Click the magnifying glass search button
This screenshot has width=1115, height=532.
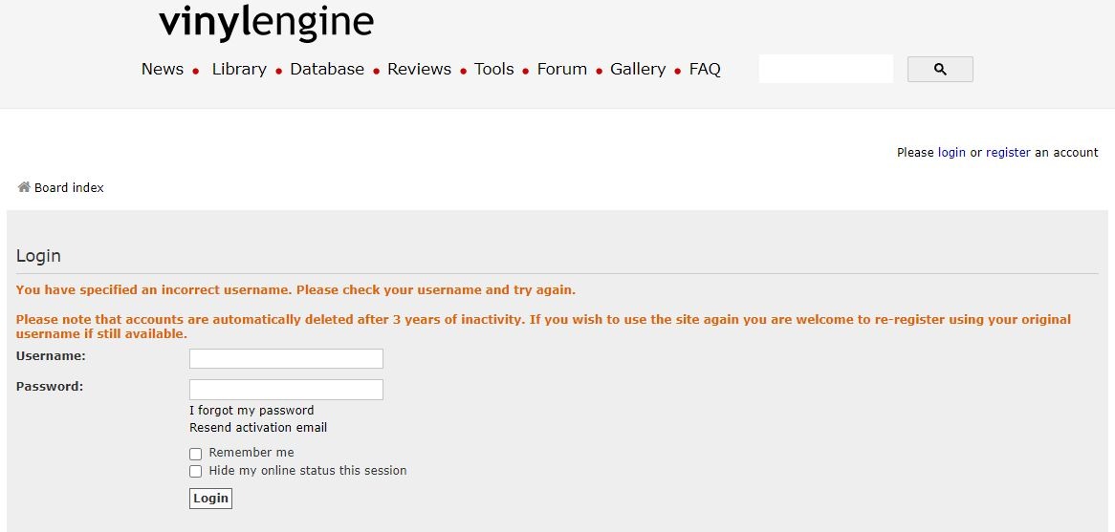tap(940, 70)
